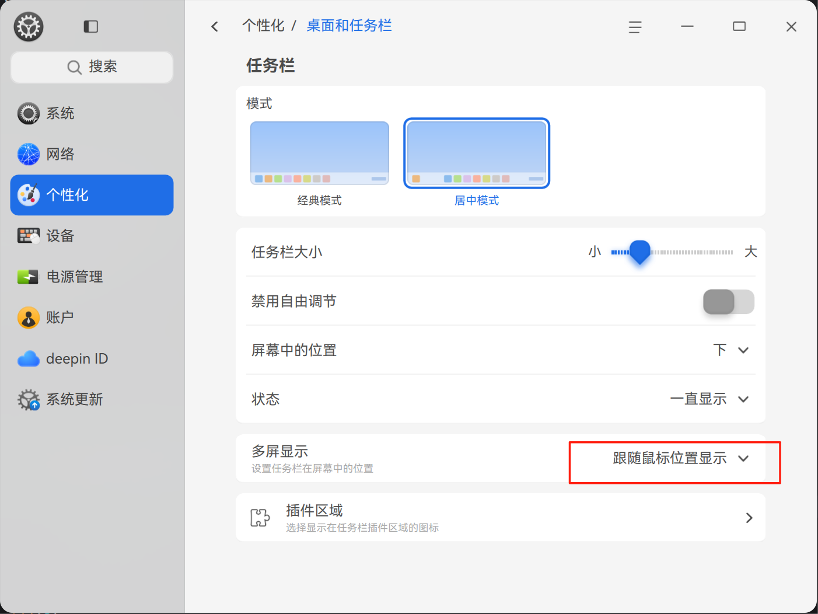
Task: Choose the 经典模式 label
Action: pyautogui.click(x=320, y=201)
